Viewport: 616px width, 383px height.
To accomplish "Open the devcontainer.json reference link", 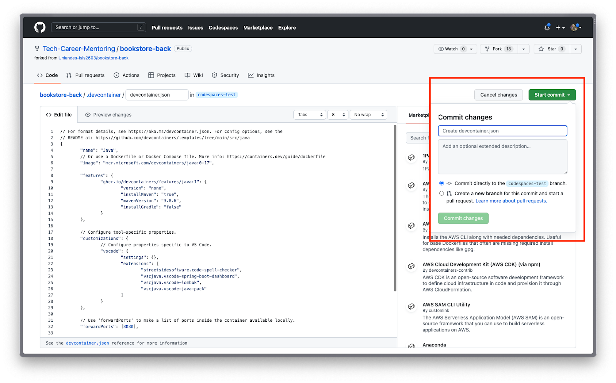I will pos(87,343).
